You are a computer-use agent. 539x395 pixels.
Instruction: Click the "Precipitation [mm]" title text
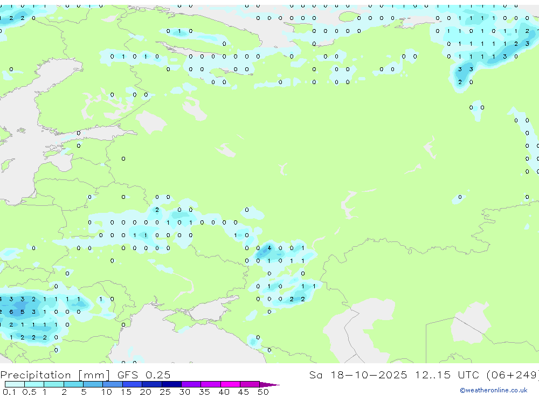click(x=55, y=375)
